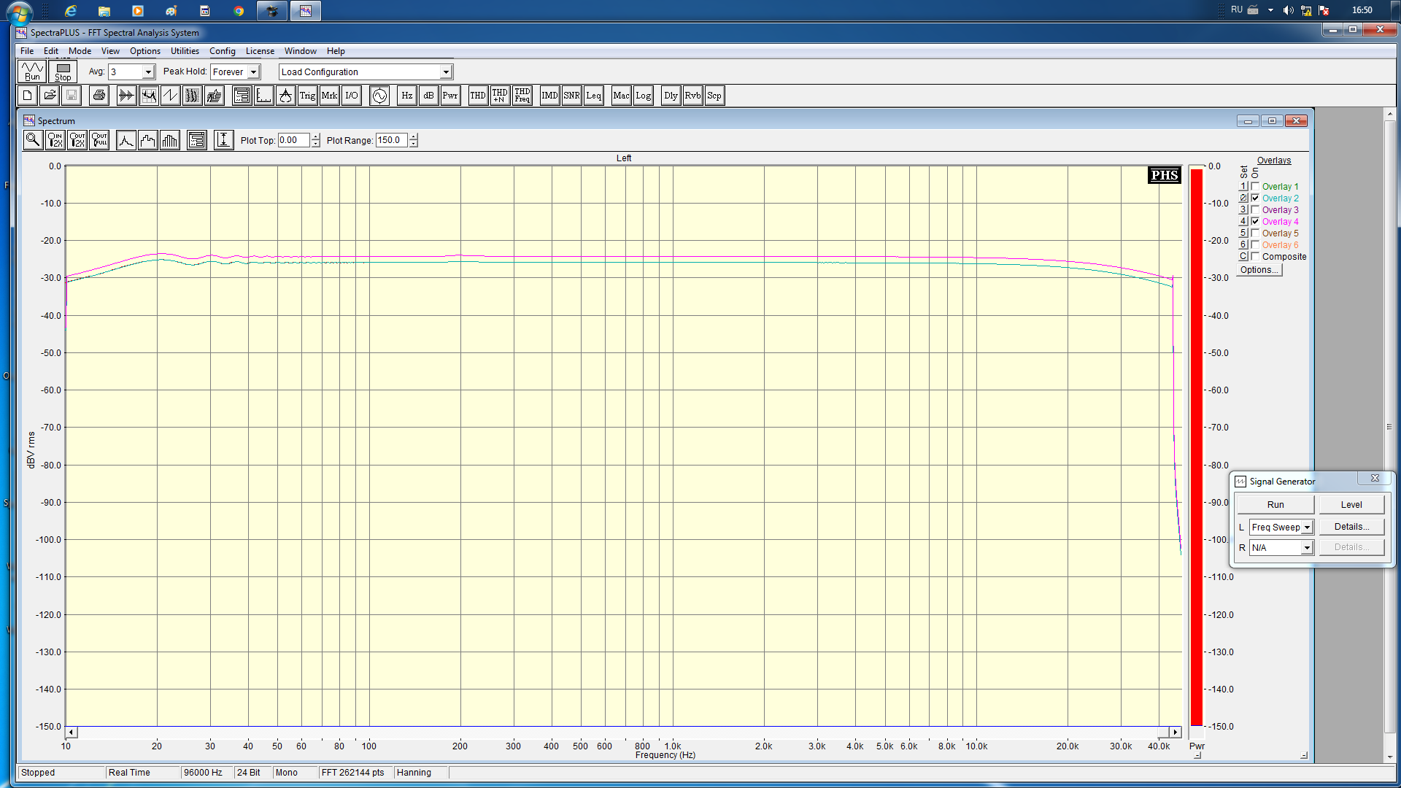
Task: Open the Options menu
Action: 145,51
